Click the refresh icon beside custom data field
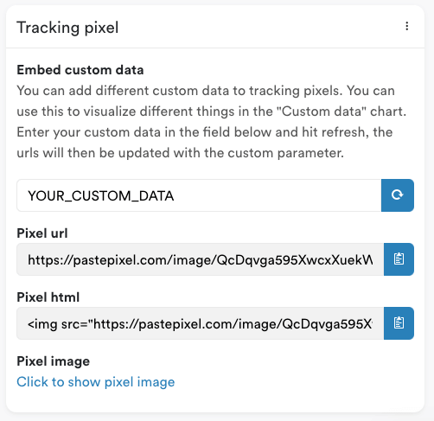Screen dimensions: 434x421 (398, 195)
